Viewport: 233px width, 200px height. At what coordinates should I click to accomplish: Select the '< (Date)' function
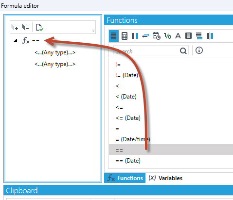coord(171,97)
